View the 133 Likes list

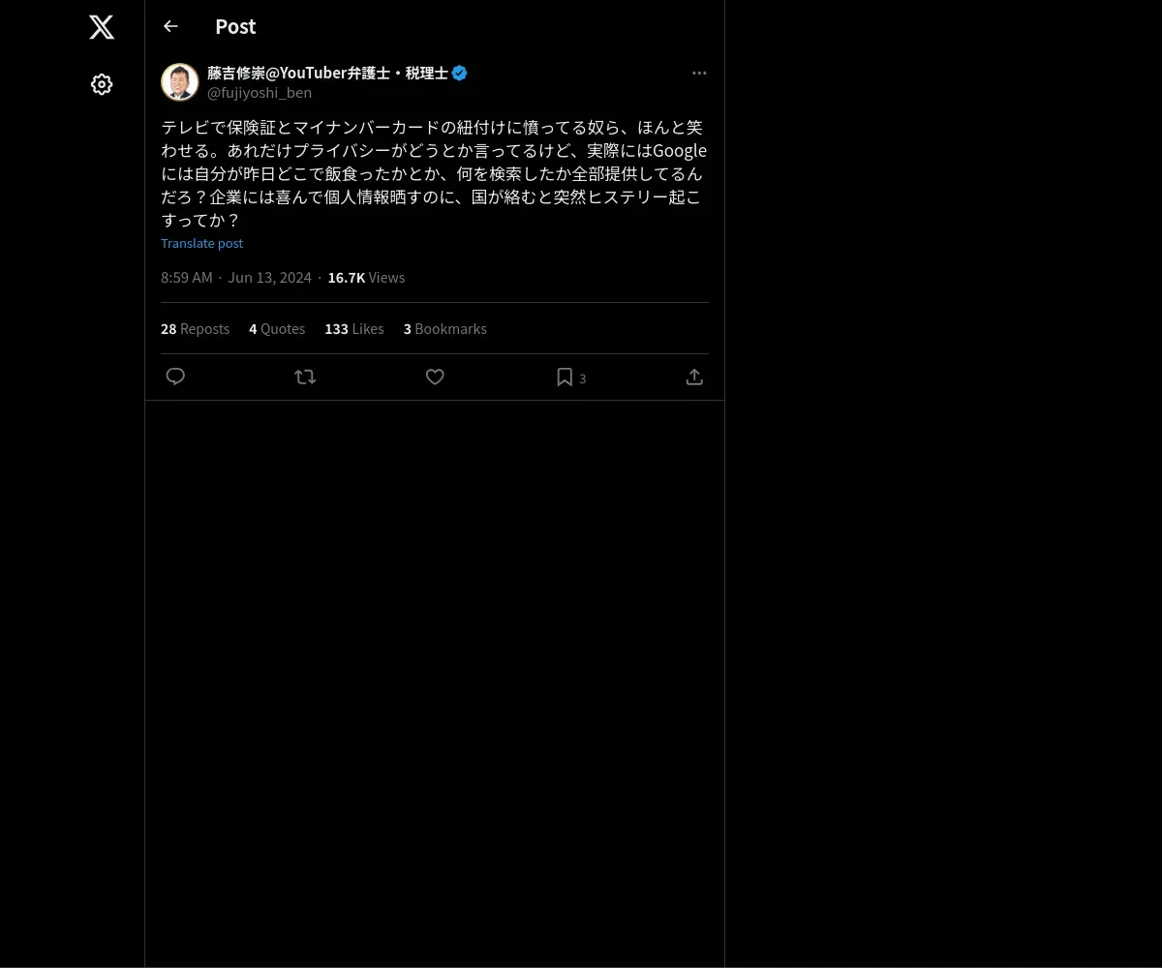click(x=354, y=329)
